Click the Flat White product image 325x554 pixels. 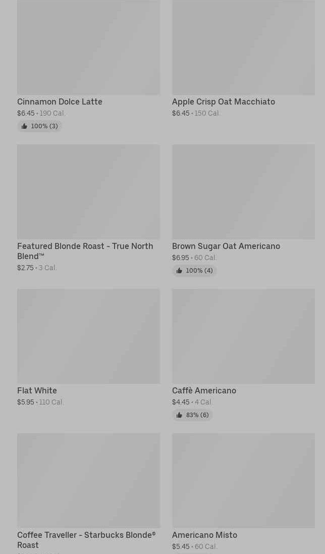point(88,336)
